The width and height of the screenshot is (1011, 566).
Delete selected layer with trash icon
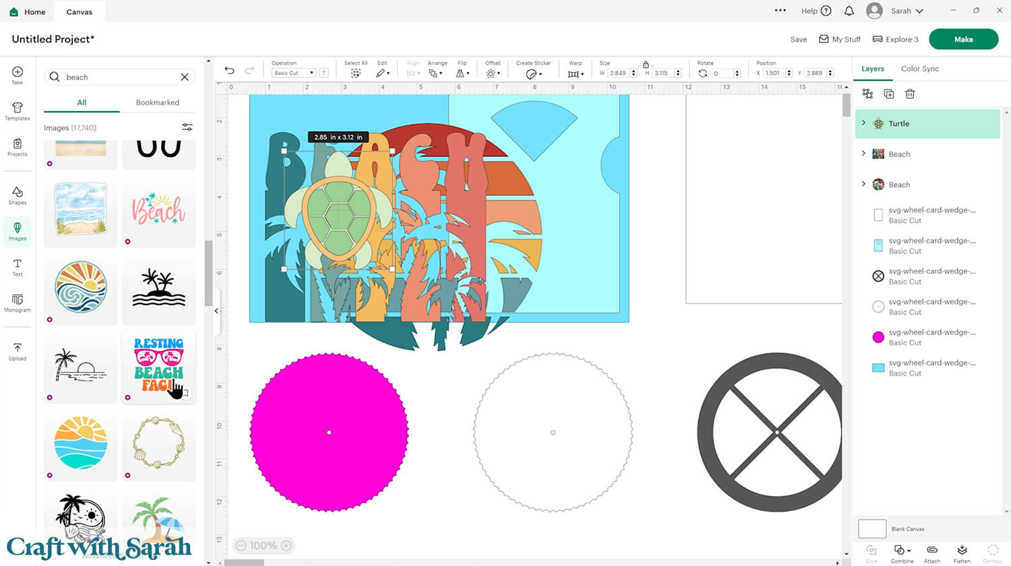click(x=910, y=94)
